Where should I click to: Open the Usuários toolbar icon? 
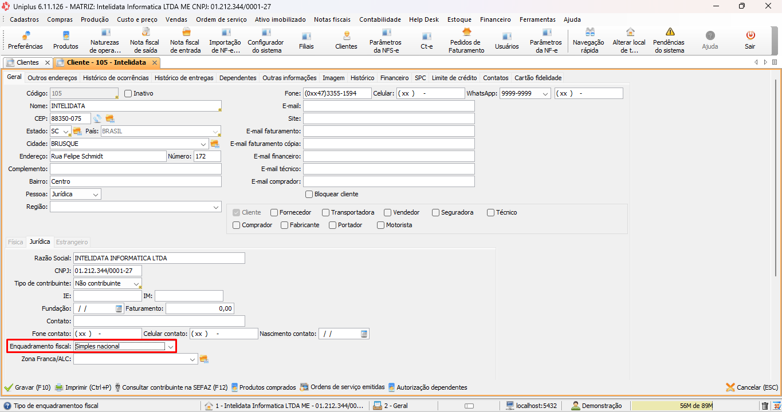tap(507, 41)
